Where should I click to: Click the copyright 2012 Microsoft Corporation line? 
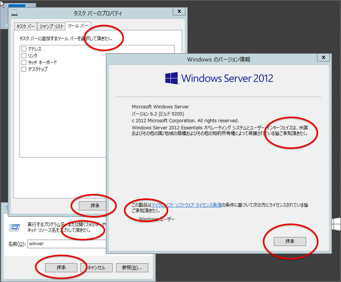point(185,120)
